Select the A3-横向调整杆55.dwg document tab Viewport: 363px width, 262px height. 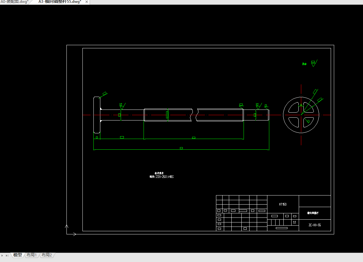[60, 2]
